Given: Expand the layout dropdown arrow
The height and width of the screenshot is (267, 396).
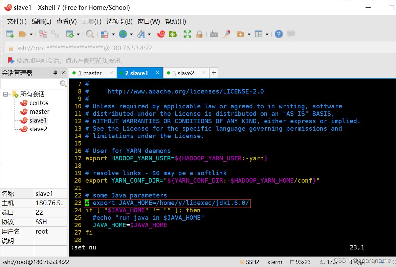Looking at the screenshot, I should click(x=267, y=34).
